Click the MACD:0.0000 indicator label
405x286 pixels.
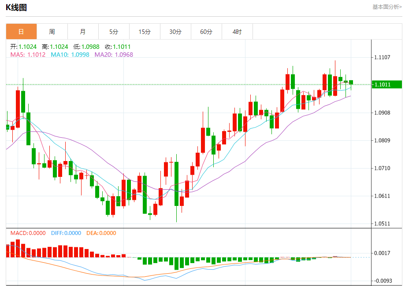click(x=28, y=233)
